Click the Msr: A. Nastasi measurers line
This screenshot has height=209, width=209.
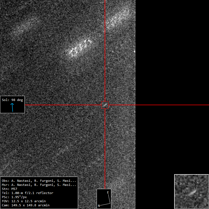click(39, 185)
